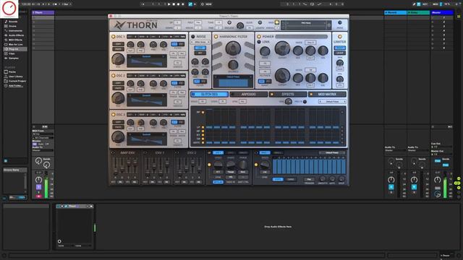Enable the Noise section power button
The height and width of the screenshot is (260, 463).
(x=193, y=37)
